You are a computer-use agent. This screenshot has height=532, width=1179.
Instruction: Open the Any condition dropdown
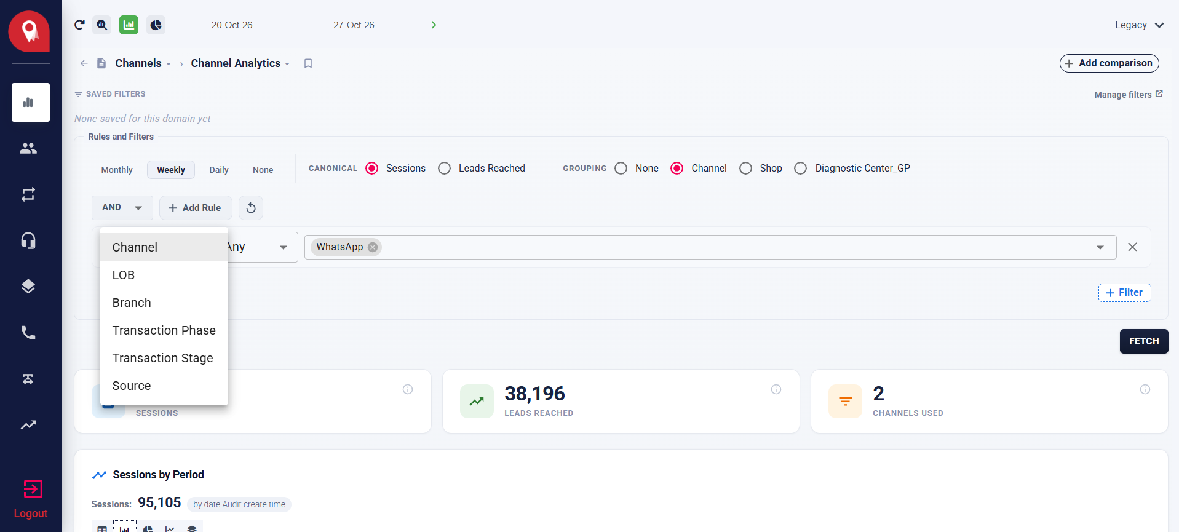[263, 247]
